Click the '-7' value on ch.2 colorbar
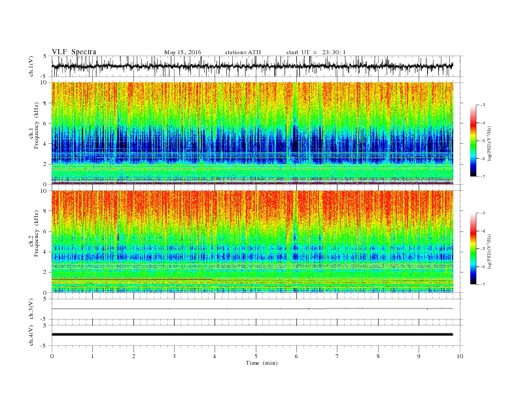518x400 pixels. (483, 284)
